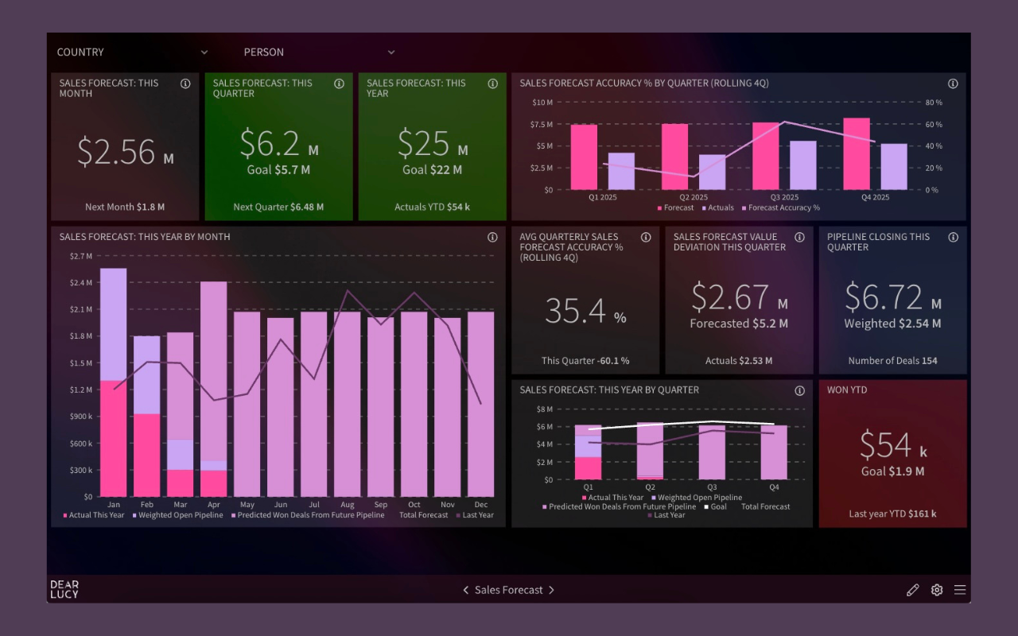
Task: Click info icon on Avg Quarterly Forecast Accuracy tile
Action: coord(644,237)
